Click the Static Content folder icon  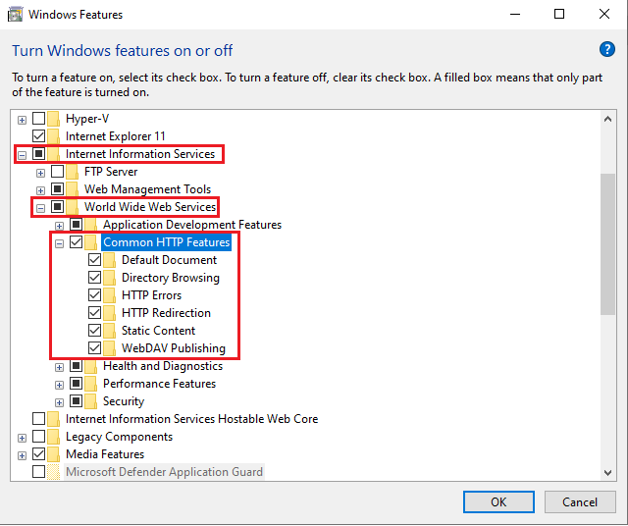[x=109, y=331]
